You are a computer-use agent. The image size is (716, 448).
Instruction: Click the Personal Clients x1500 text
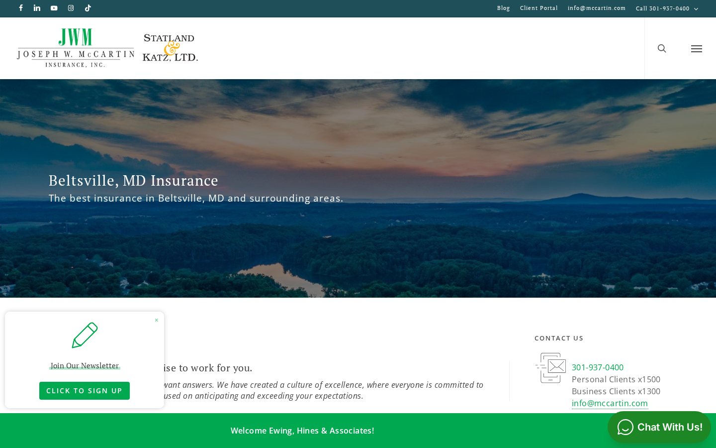[x=616, y=379]
